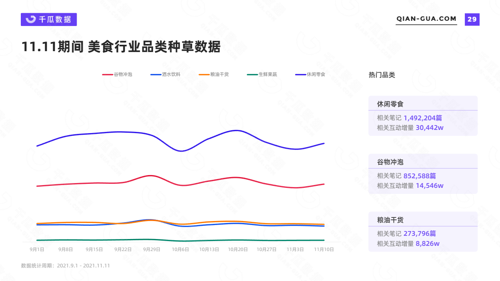Click the 9月1日 axis label

[37, 249]
